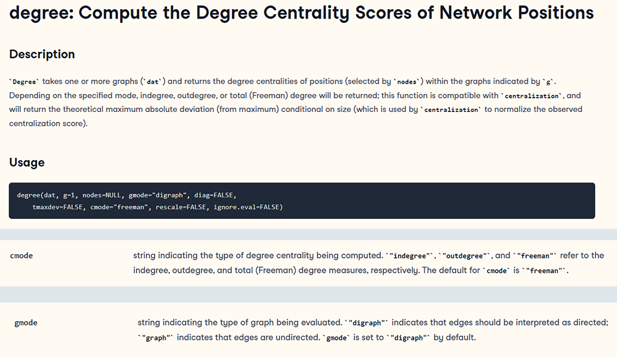Click the tmaxdev=FALSE line in the usage code
Screen dimensions: 617x357
tap(158, 207)
